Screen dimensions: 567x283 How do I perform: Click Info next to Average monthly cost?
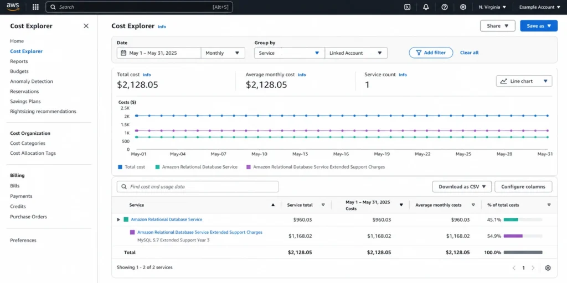tap(302, 75)
